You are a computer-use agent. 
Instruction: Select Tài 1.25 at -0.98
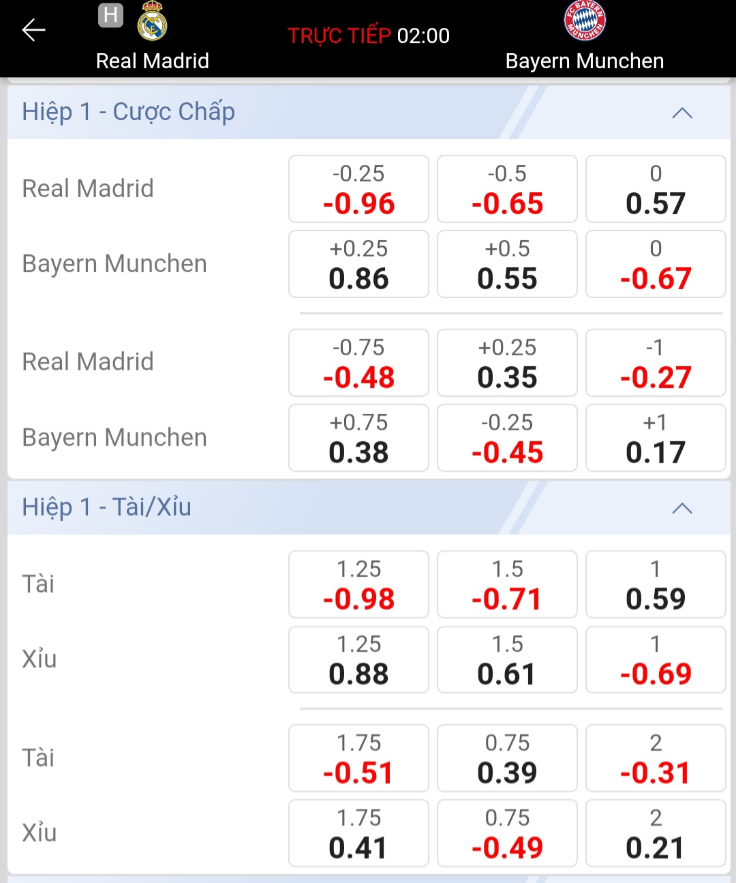click(358, 584)
